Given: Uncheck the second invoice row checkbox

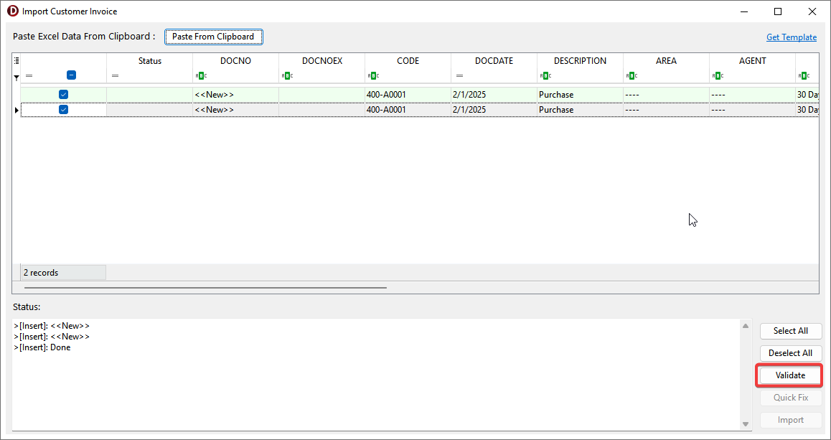Looking at the screenshot, I should [63, 110].
